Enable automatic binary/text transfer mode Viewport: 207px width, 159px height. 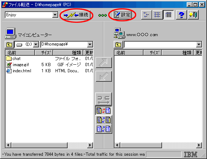click(103, 110)
